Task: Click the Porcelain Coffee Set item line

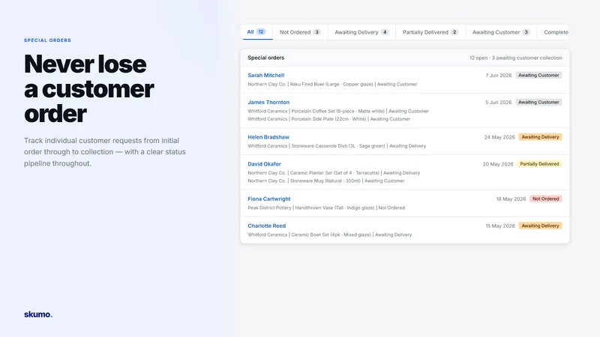Action: coord(338,111)
